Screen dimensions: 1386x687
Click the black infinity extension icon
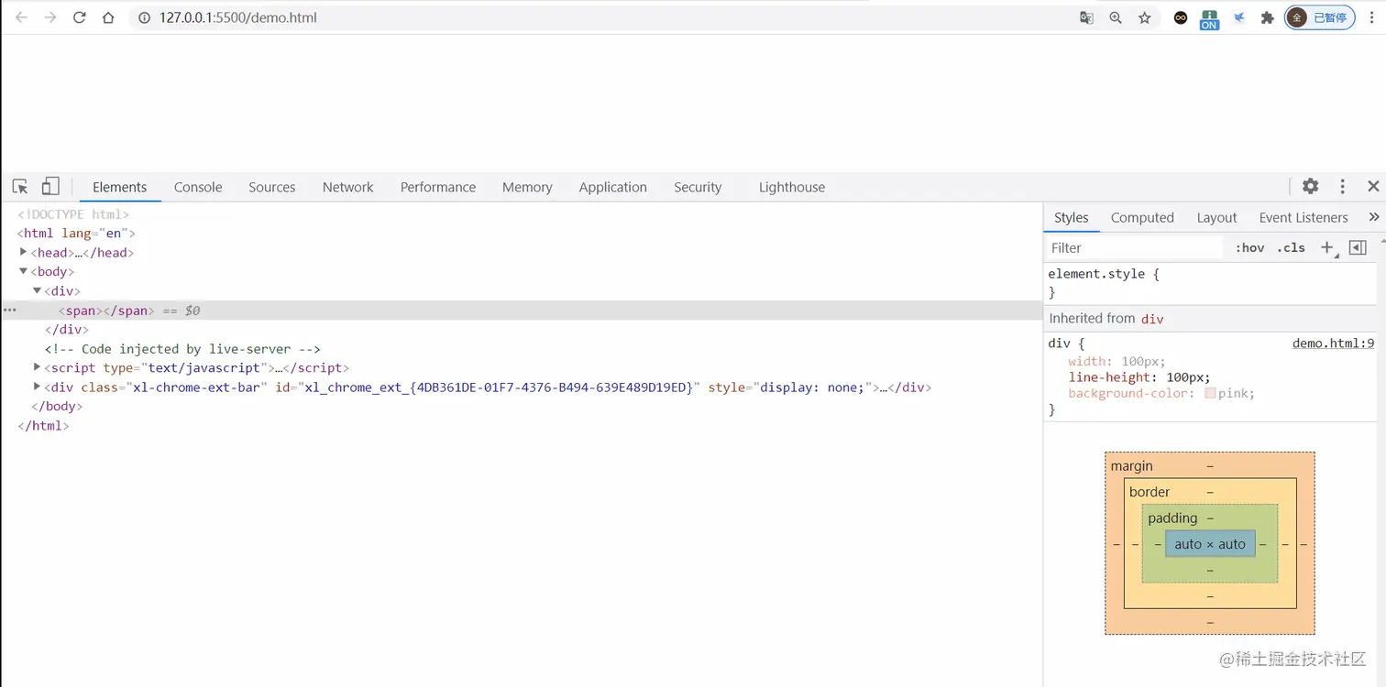1181,17
